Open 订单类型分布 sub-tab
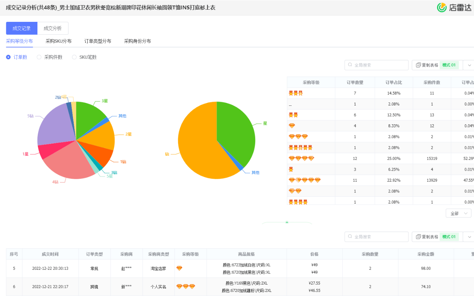474x296 pixels. point(98,41)
